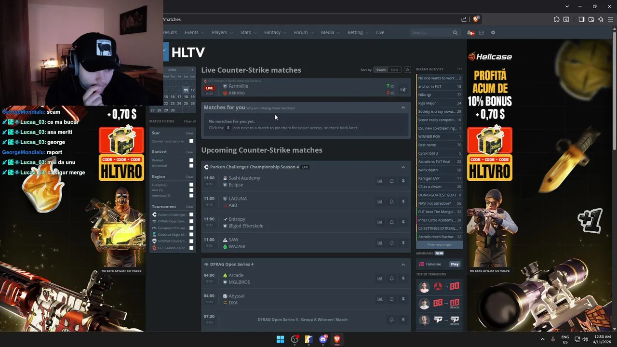
Task: Go to Live in the navigation bar
Action: (380, 32)
